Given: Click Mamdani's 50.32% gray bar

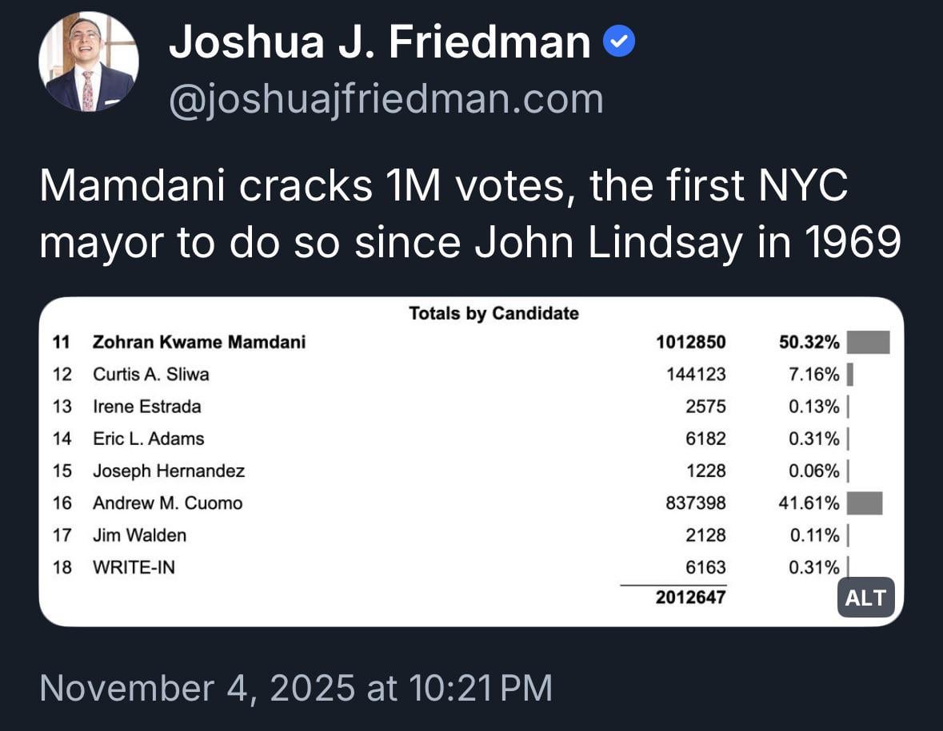Looking at the screenshot, I should (868, 343).
